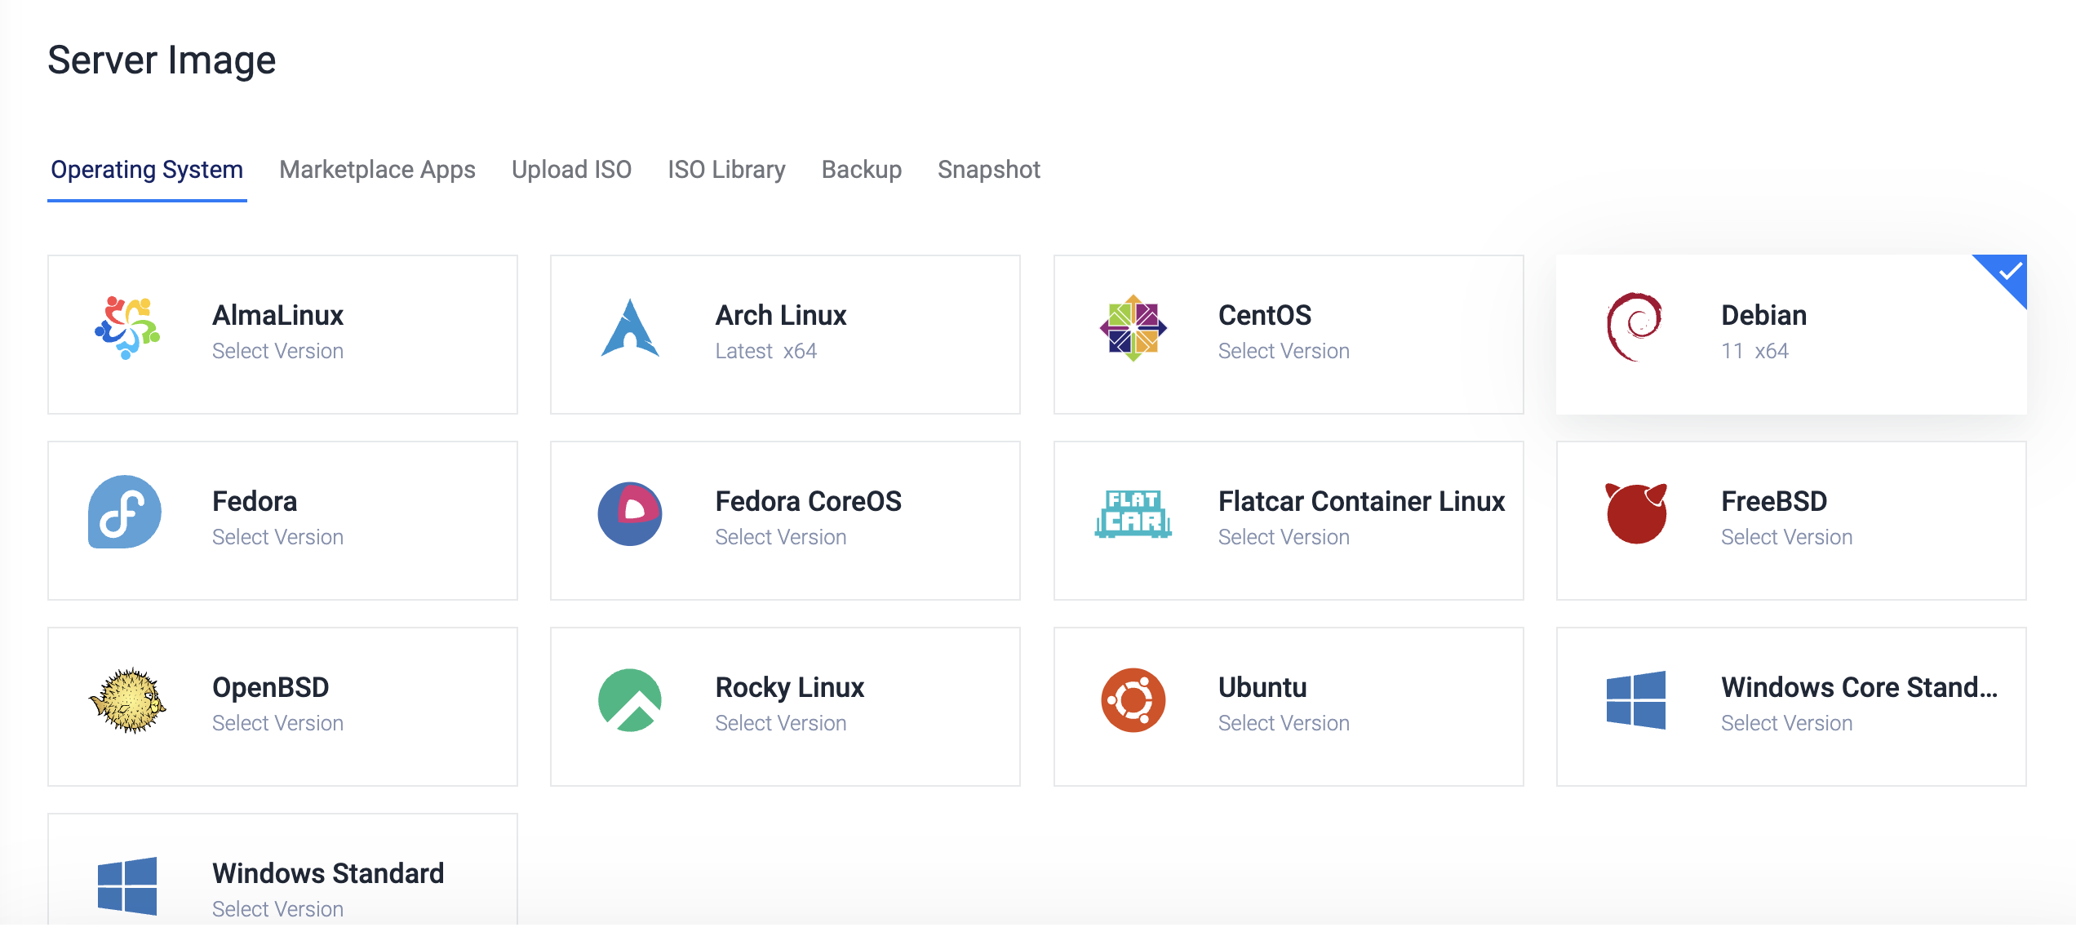This screenshot has height=932, width=2076.
Task: Click the Debian red swirl logo
Action: [x=1635, y=326]
